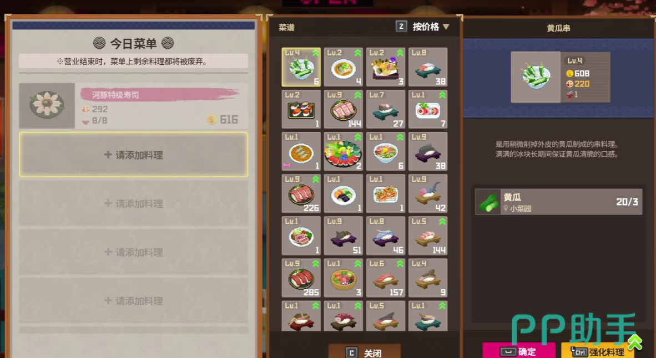Click the second 请添加料理 empty slot
The image size is (656, 358).
coord(133,203)
